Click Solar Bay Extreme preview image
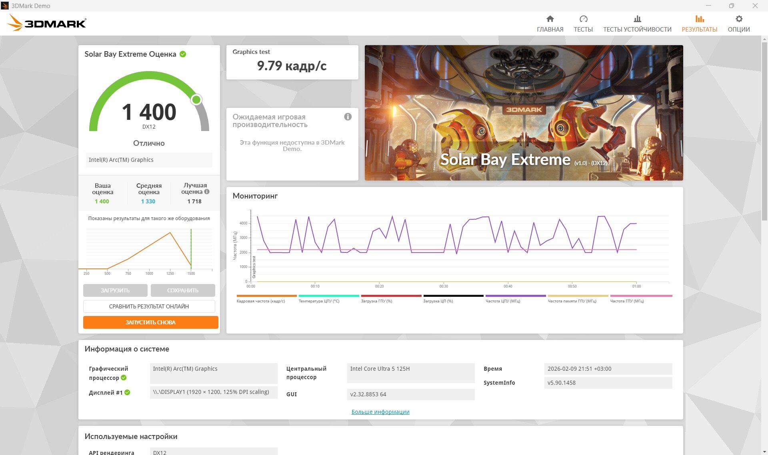Viewport: 768px width, 455px height. click(524, 113)
